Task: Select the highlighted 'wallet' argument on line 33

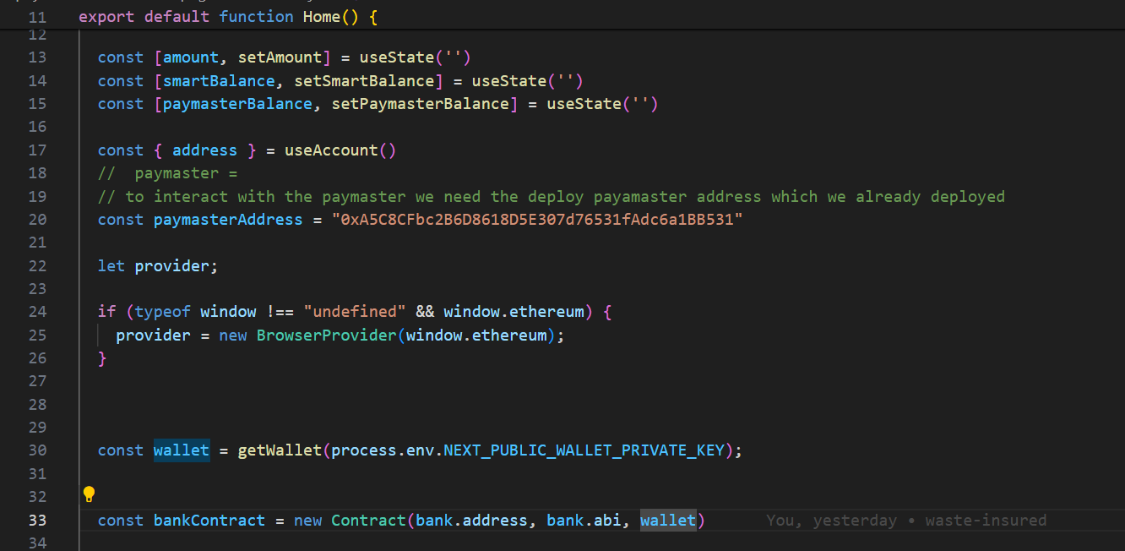Action: point(667,520)
